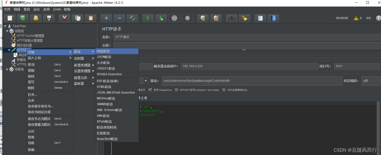Screen dimensions: 381x155
Task: Open the 监听器 submenu
Action: click(84, 84)
